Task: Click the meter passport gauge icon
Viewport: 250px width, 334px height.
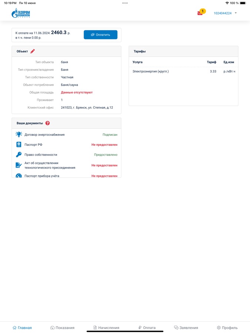Action: coord(19,176)
